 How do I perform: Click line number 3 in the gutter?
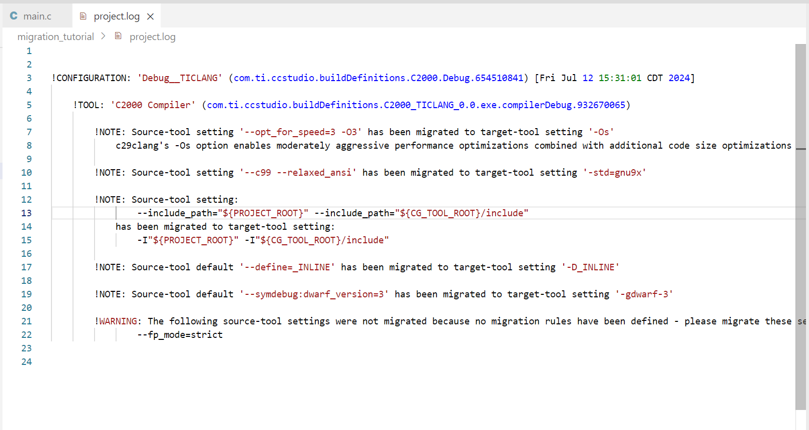tap(29, 78)
